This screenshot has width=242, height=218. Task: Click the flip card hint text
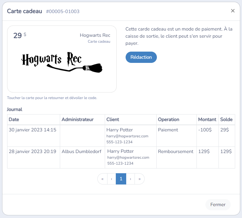pyautogui.click(x=52, y=98)
